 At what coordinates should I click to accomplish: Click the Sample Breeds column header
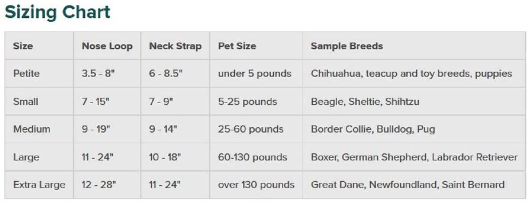click(347, 46)
